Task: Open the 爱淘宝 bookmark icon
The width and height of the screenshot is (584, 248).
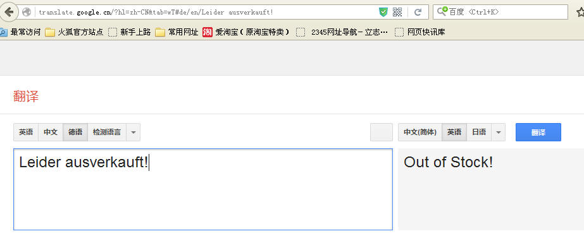Action: pos(208,32)
